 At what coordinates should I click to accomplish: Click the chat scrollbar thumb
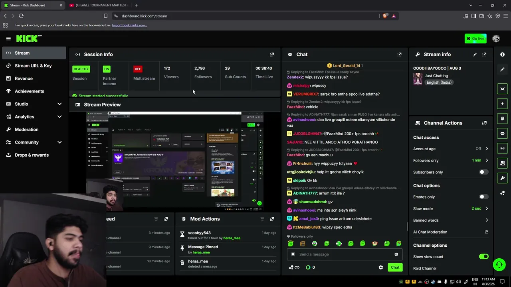407,226
